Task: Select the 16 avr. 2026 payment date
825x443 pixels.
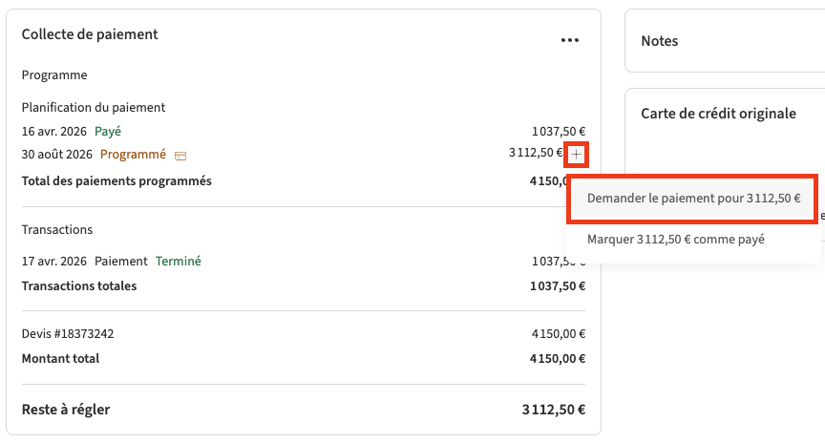Action: [54, 132]
